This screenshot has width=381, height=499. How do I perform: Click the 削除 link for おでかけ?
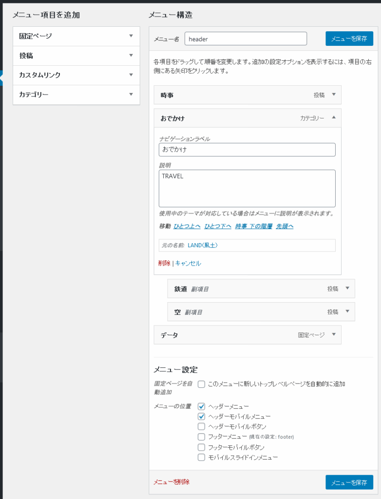164,263
